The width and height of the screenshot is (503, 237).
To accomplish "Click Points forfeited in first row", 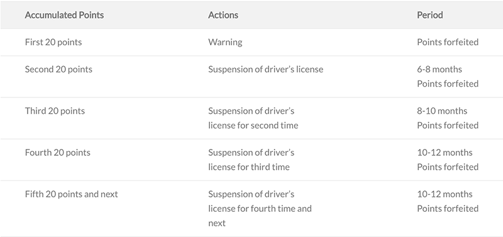I will pos(448,42).
